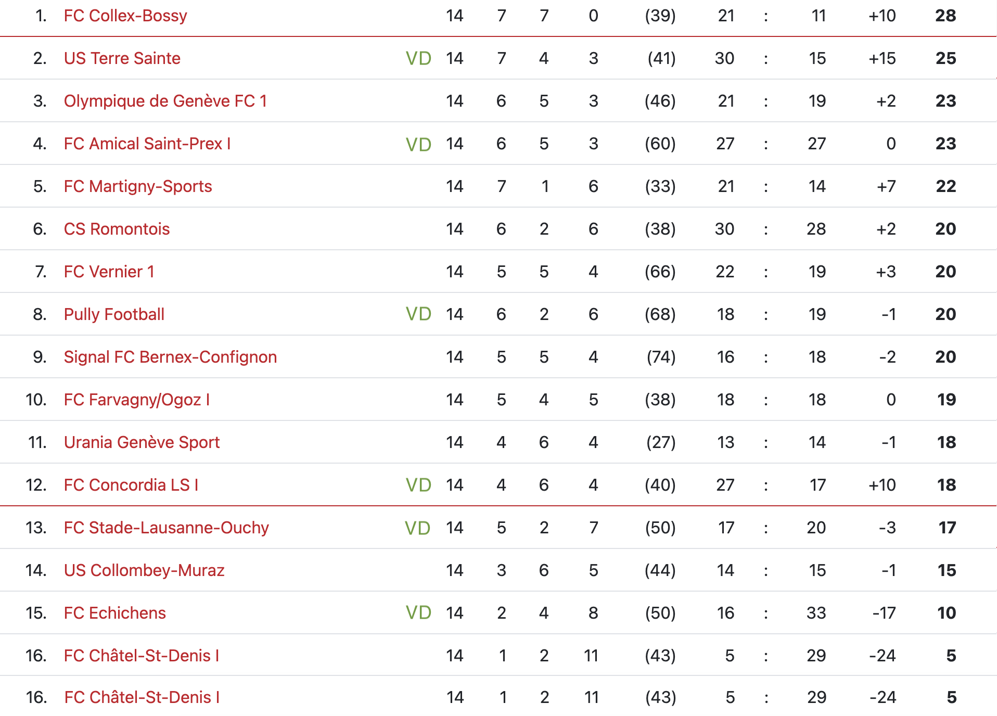Open the FC Concordia LS I link
Image resolution: width=997 pixels, height=716 pixels.
[131, 485]
